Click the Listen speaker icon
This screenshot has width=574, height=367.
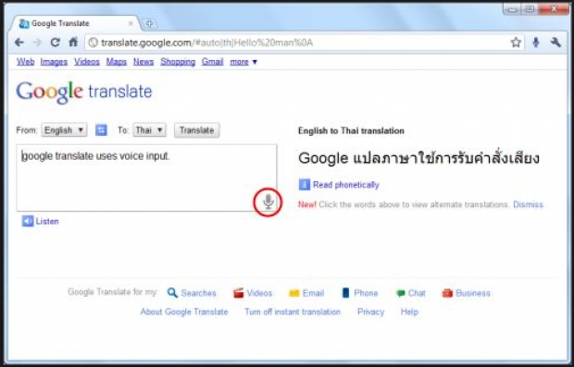[x=28, y=221]
